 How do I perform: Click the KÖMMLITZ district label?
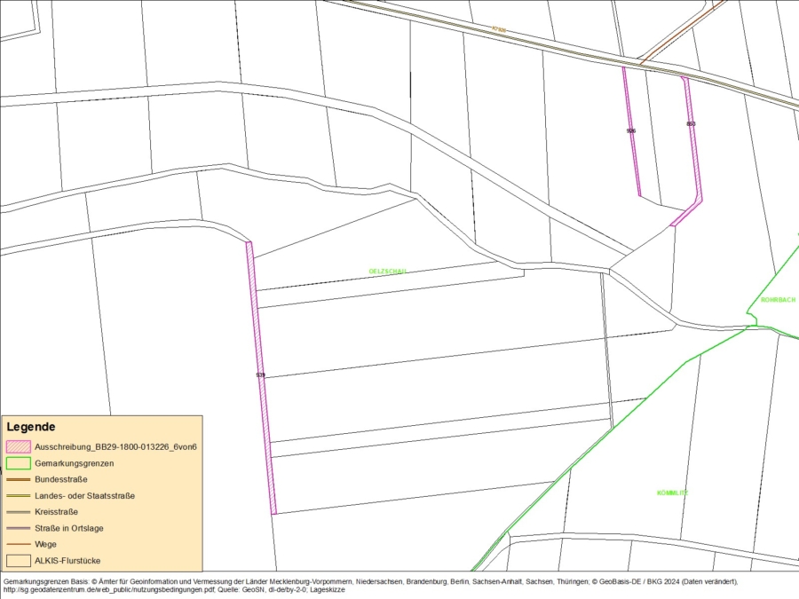pos(672,493)
